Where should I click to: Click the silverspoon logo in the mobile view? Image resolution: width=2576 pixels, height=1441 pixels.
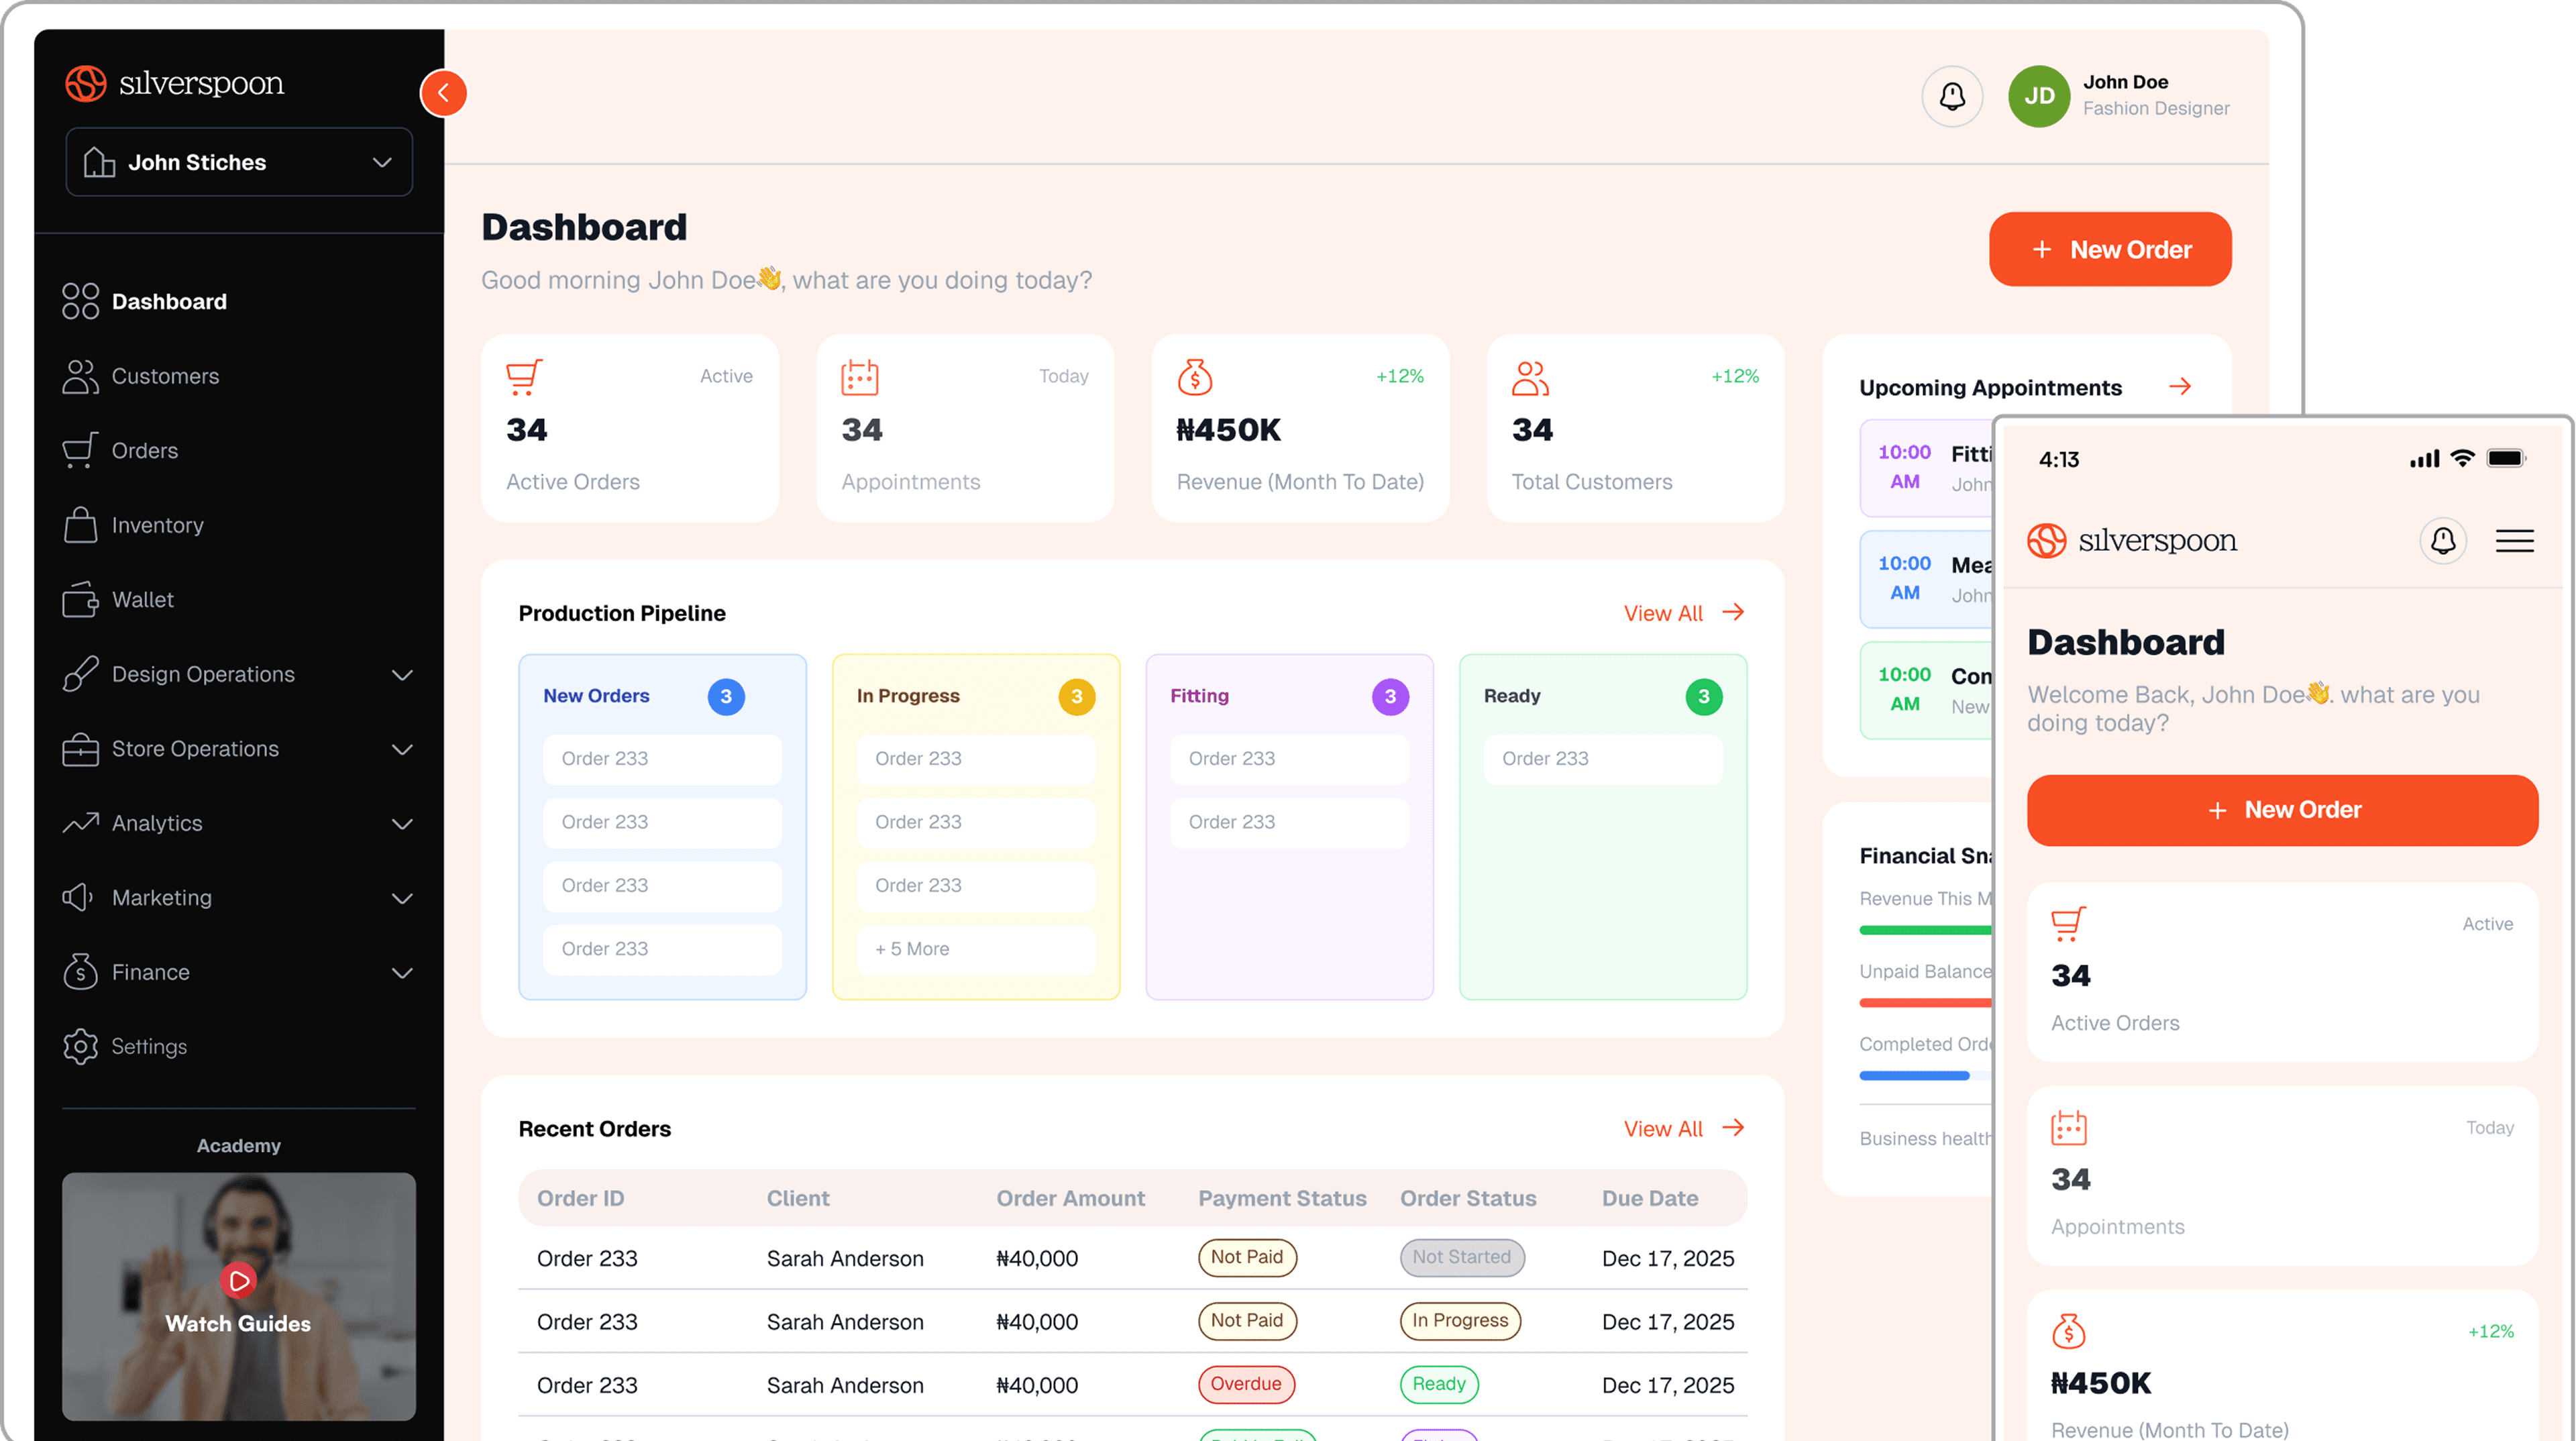(2131, 541)
